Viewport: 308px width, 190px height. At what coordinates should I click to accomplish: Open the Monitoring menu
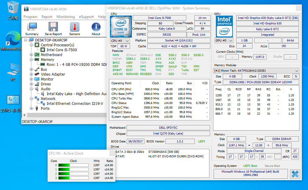point(65,17)
